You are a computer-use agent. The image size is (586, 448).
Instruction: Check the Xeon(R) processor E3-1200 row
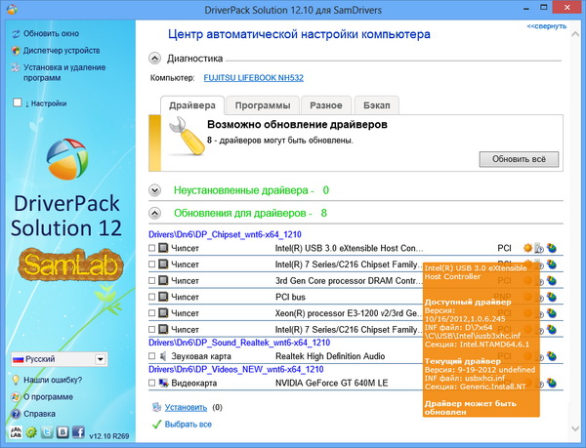(x=151, y=313)
